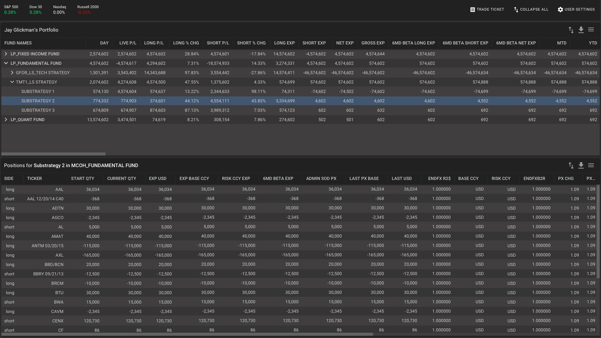Sort by 6MD BETA NET EXP header
The height and width of the screenshot is (338, 601).
pos(516,43)
